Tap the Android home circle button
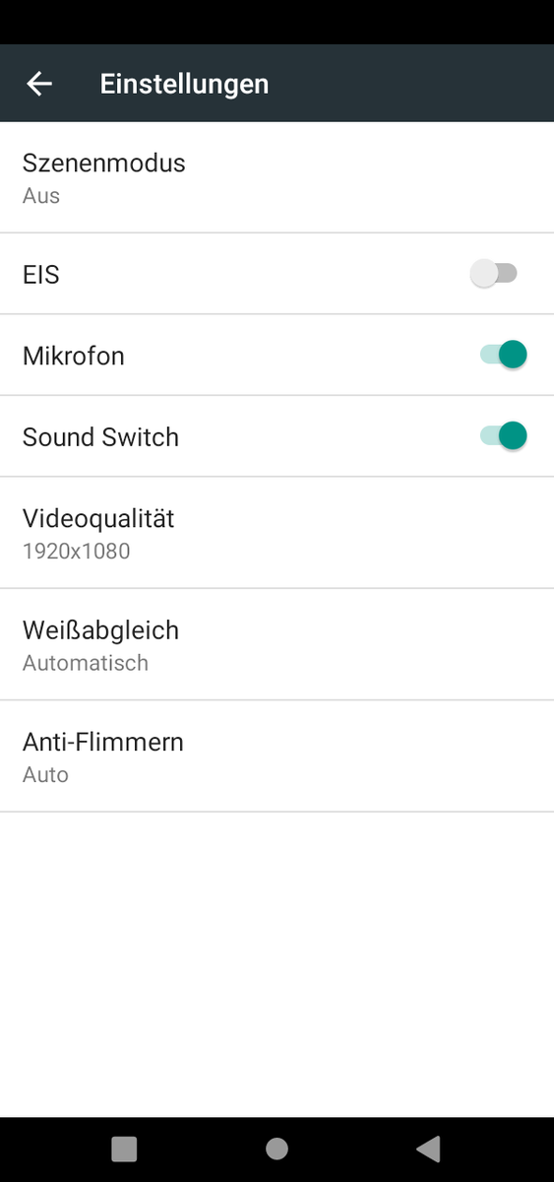Image resolution: width=554 pixels, height=1182 pixels. [x=277, y=1149]
